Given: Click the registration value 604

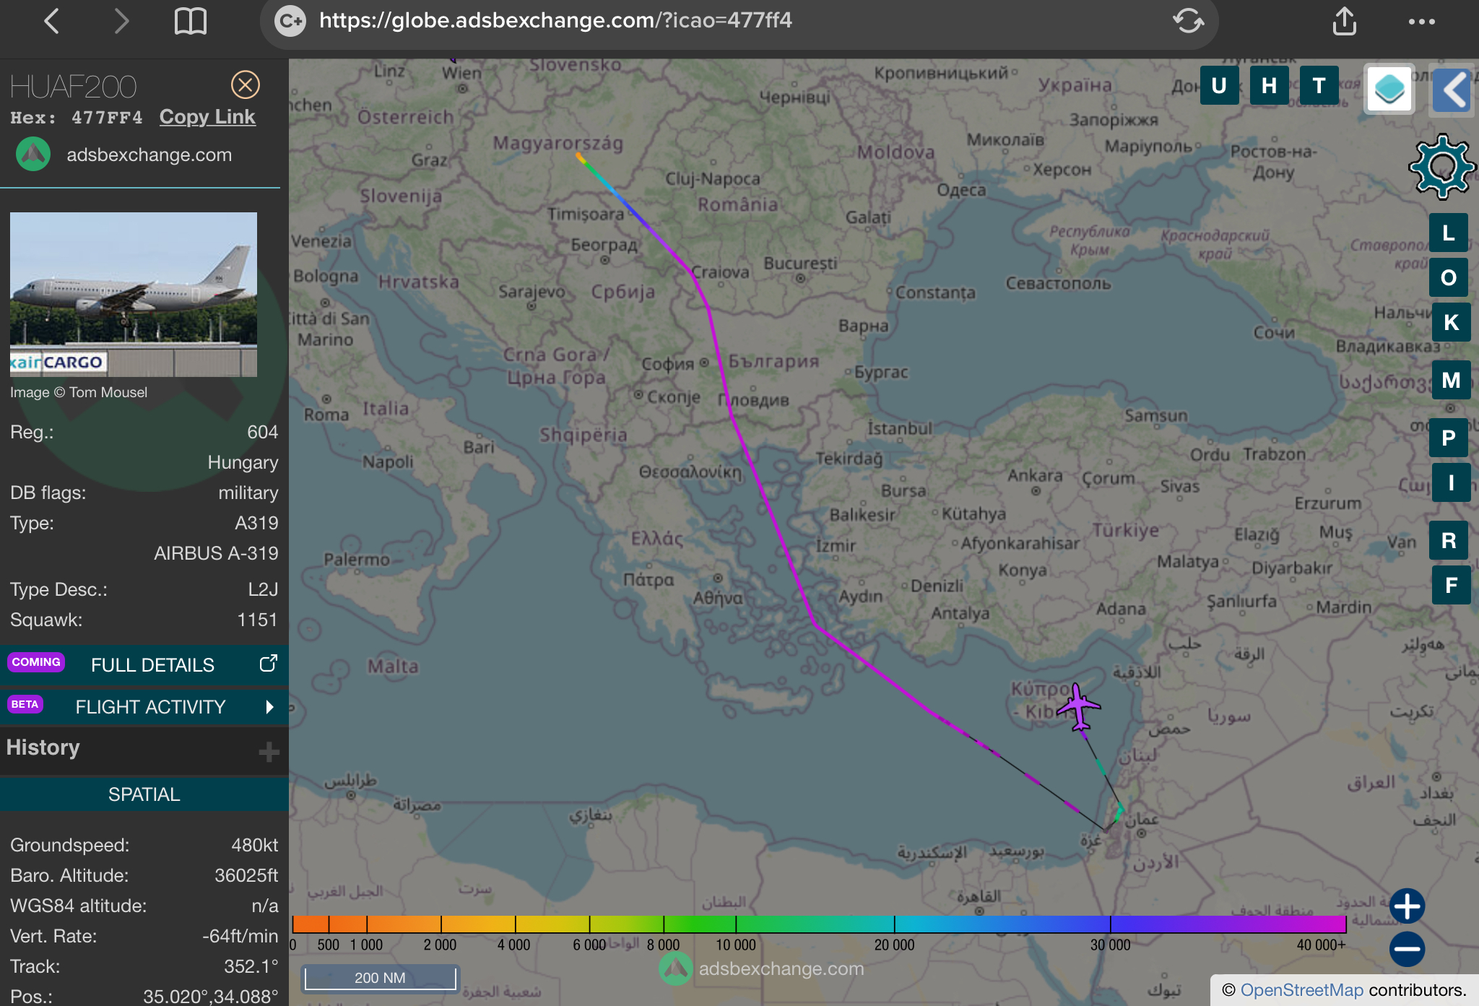Looking at the screenshot, I should click(x=262, y=432).
